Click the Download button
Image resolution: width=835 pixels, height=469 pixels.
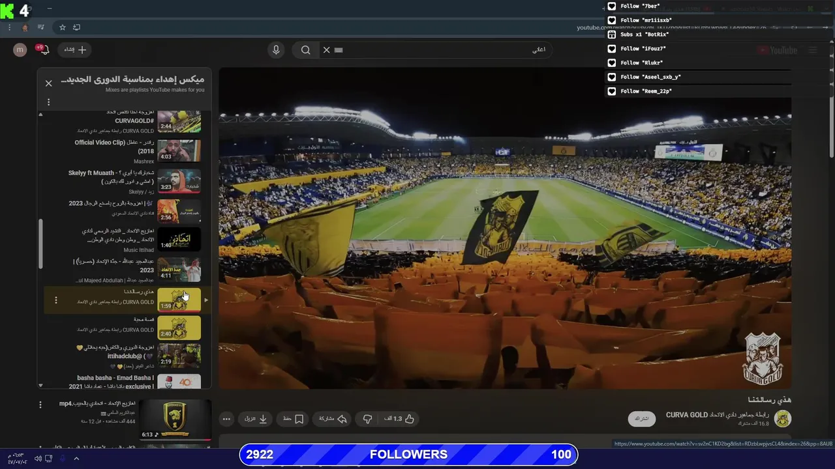tap(256, 419)
